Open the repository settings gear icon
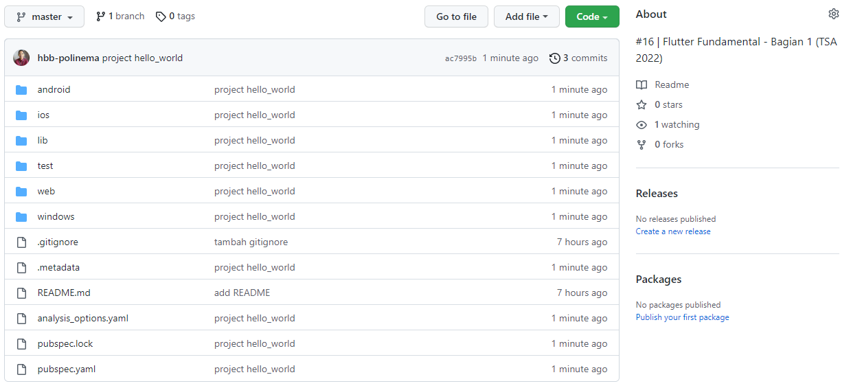The width and height of the screenshot is (851, 388). [x=833, y=14]
